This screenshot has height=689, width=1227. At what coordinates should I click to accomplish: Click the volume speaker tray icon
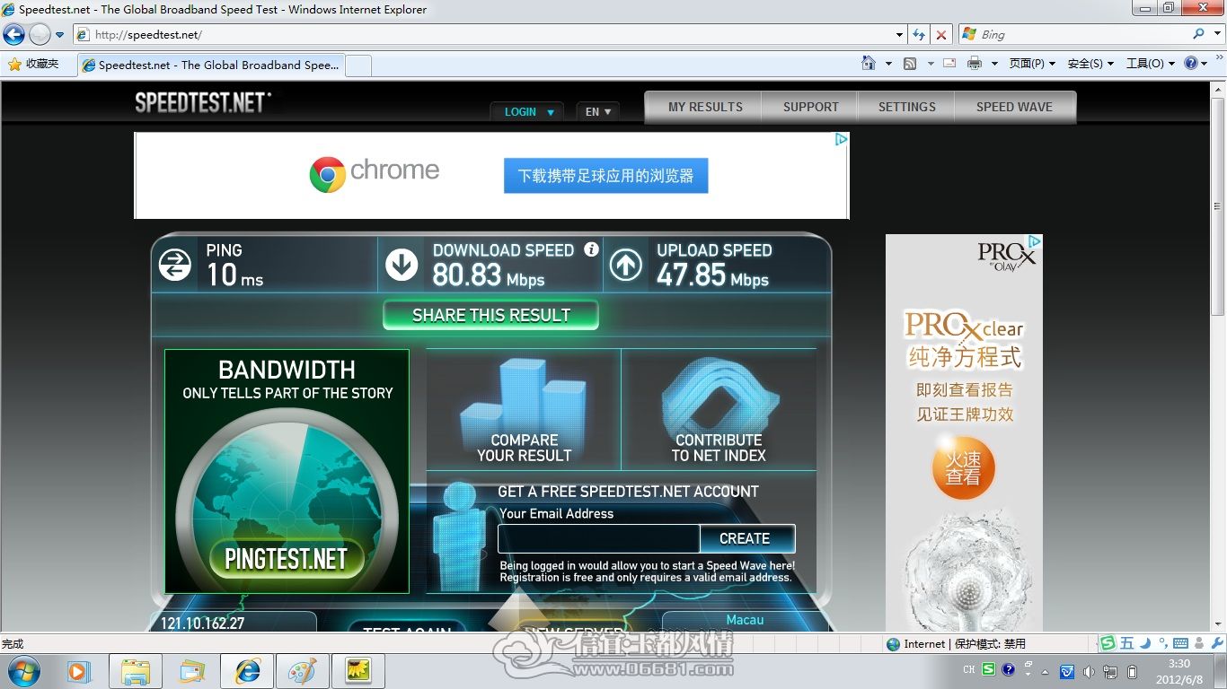pyautogui.click(x=1090, y=671)
